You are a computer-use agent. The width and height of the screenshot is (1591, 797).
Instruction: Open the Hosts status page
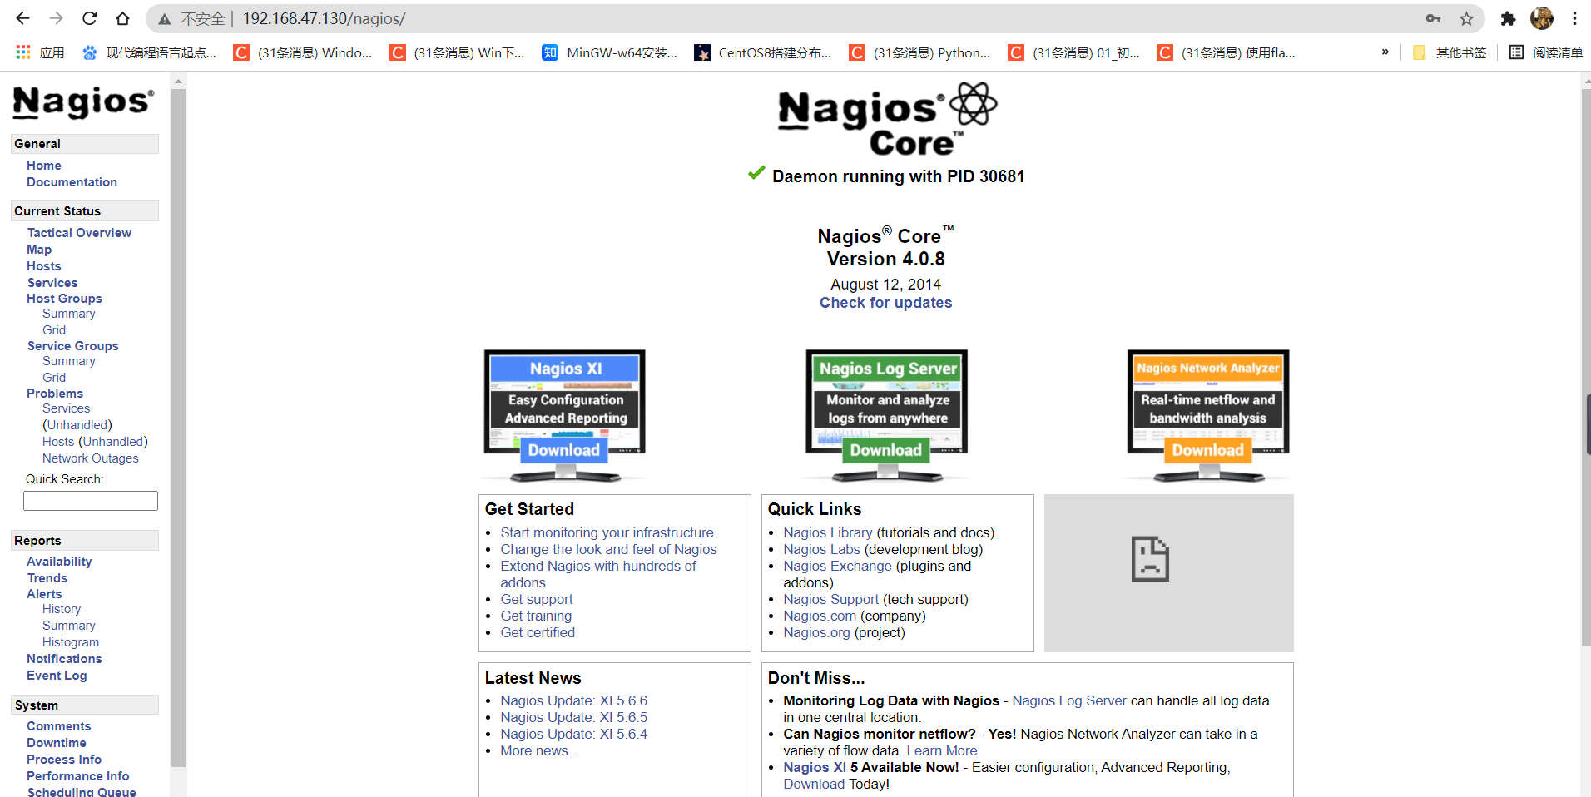coord(44,266)
